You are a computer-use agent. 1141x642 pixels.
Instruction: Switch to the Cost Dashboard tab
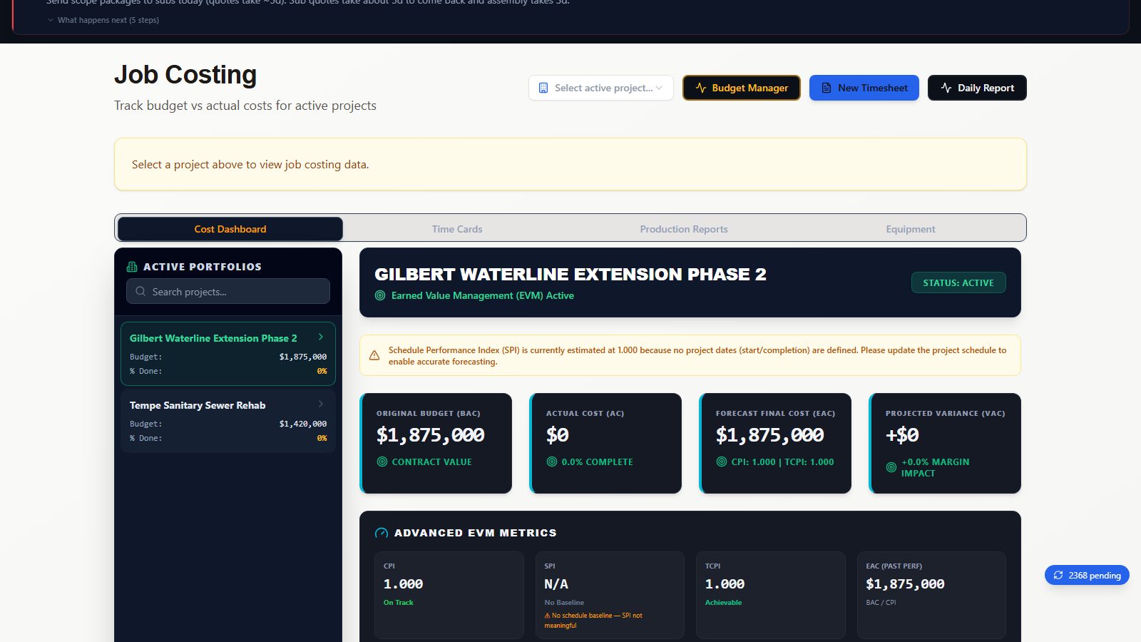tap(230, 229)
